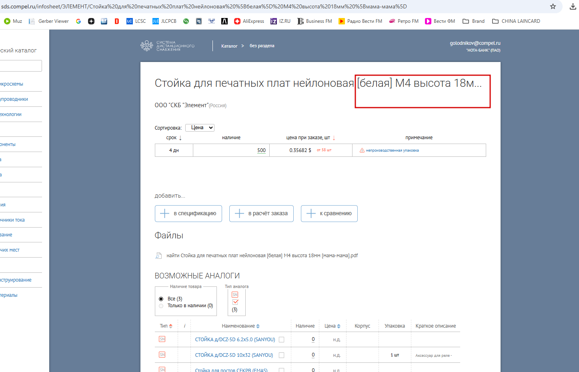Open the Business FM bookmark
Screen dimensions: 579x372
315,21
